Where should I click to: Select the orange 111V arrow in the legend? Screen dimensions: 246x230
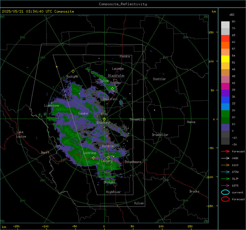click(x=225, y=165)
